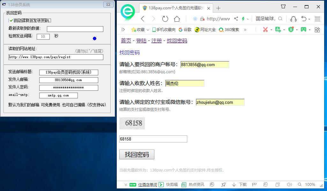This screenshot has height=191, width=327.
Task: Toggle the bookmarks sidebar arrow icon
Action: (123, 30)
